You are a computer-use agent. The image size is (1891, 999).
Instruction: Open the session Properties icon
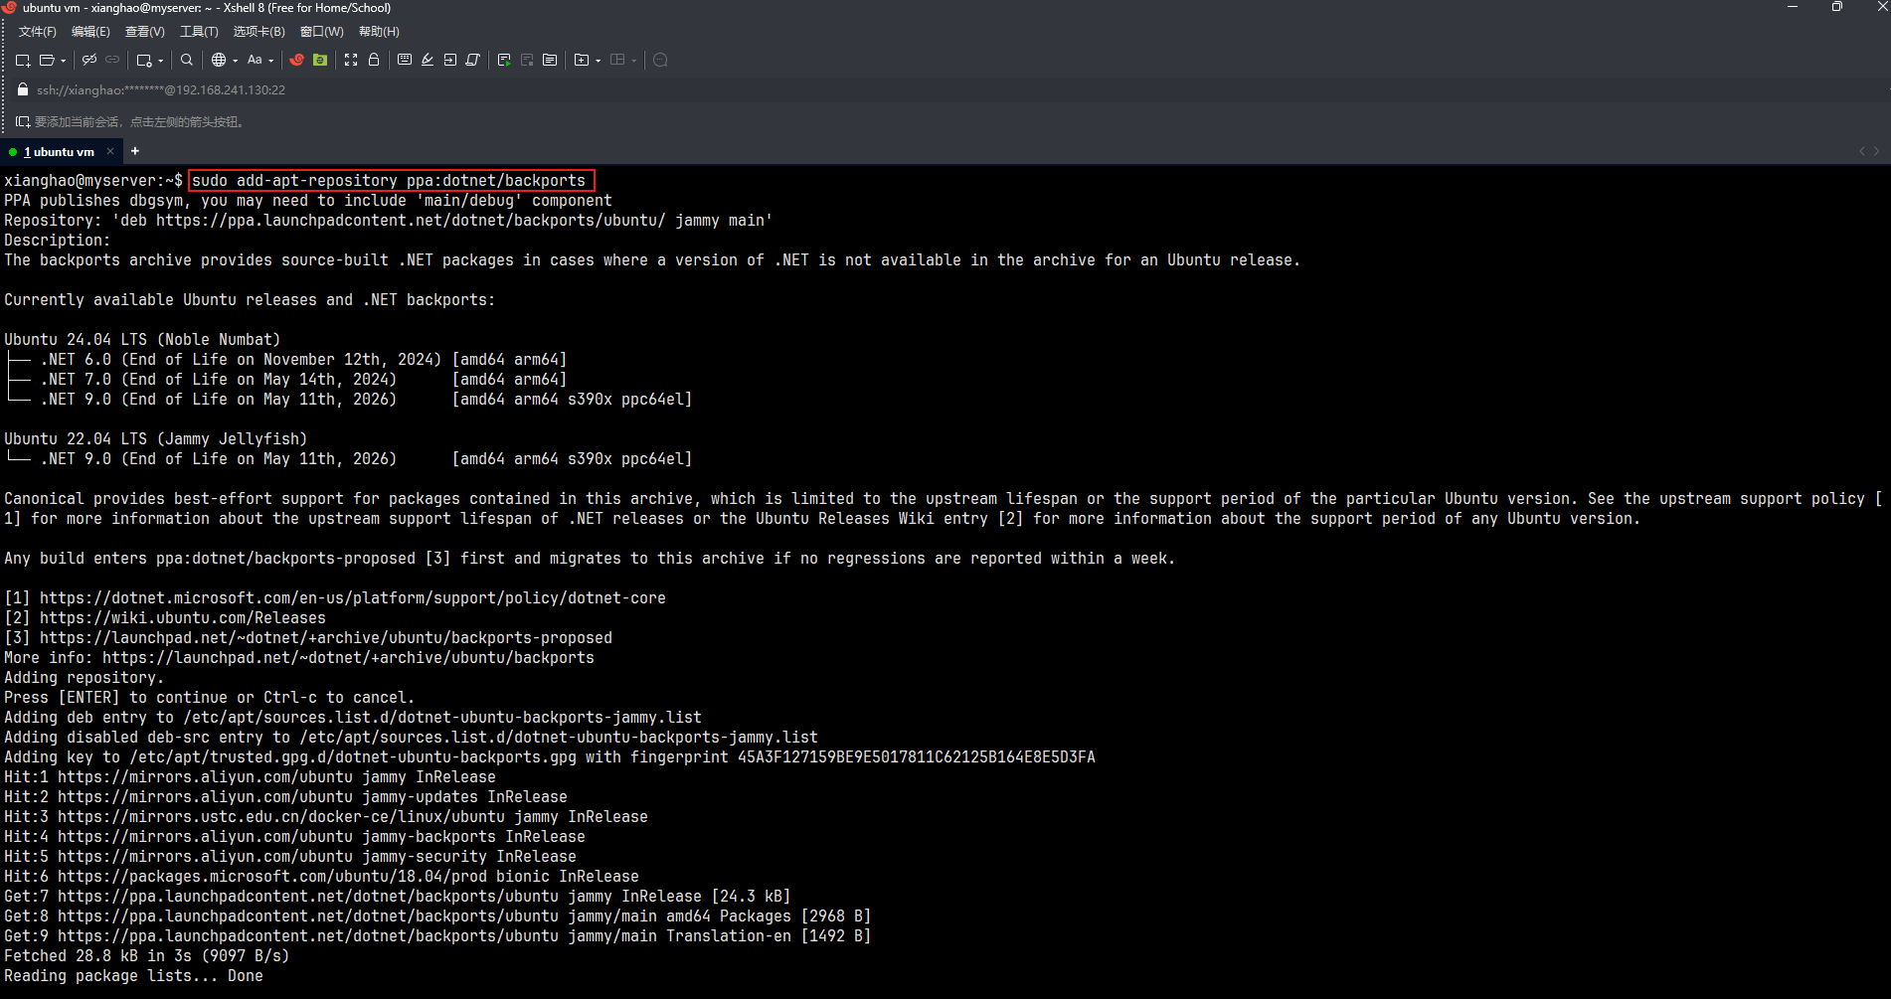coord(144,61)
